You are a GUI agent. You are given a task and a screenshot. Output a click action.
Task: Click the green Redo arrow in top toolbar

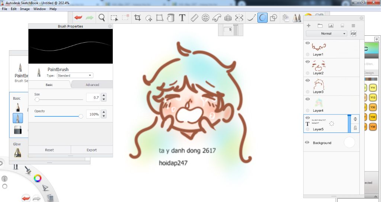(90, 17)
